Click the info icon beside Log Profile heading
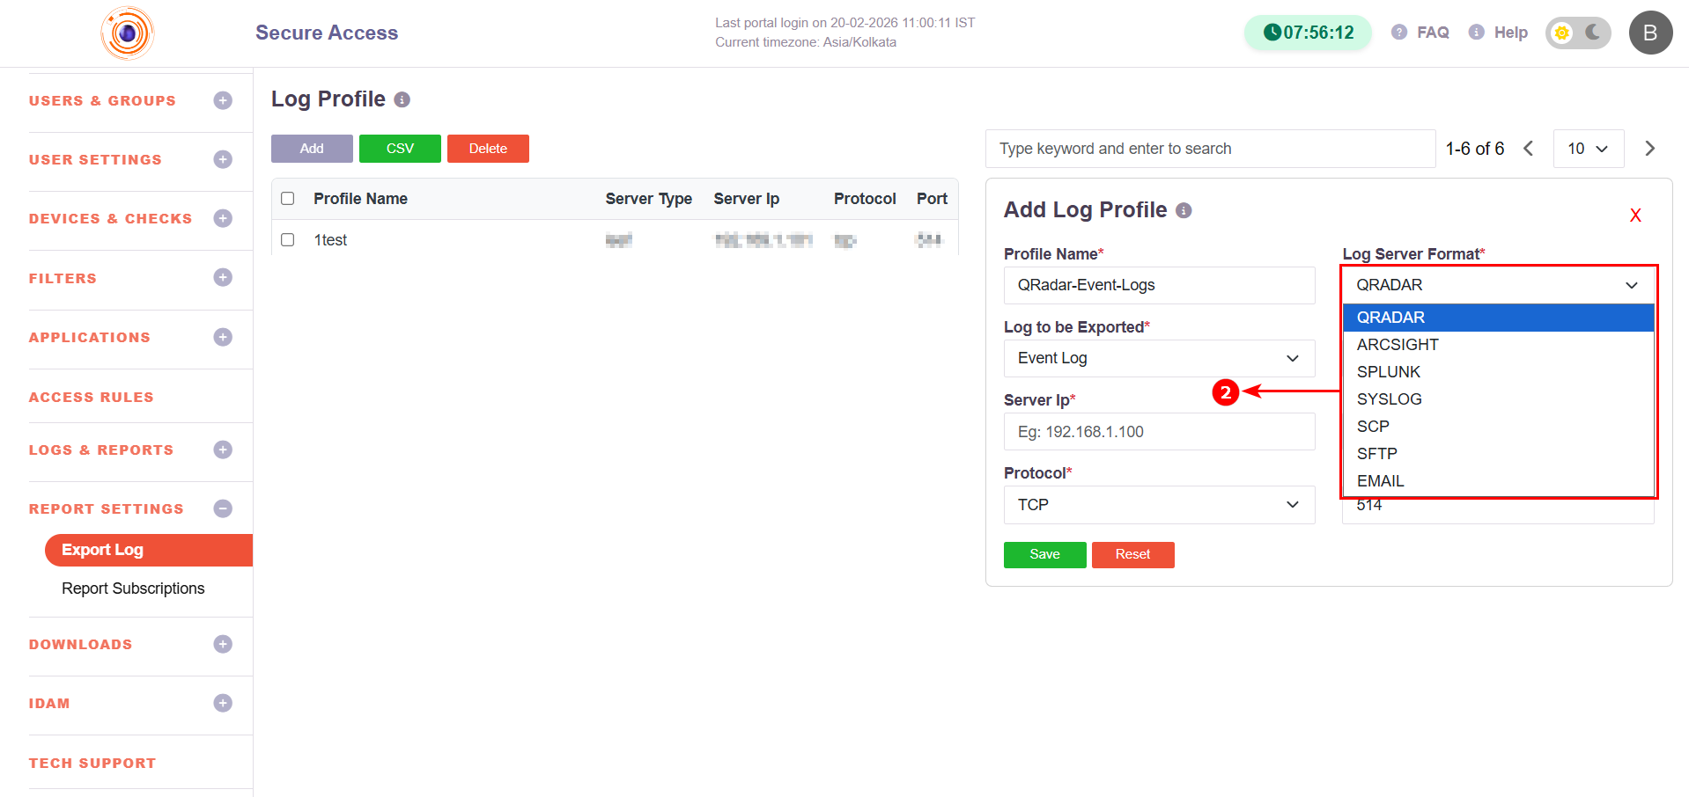Viewport: 1689px width, 797px height. [x=402, y=100]
